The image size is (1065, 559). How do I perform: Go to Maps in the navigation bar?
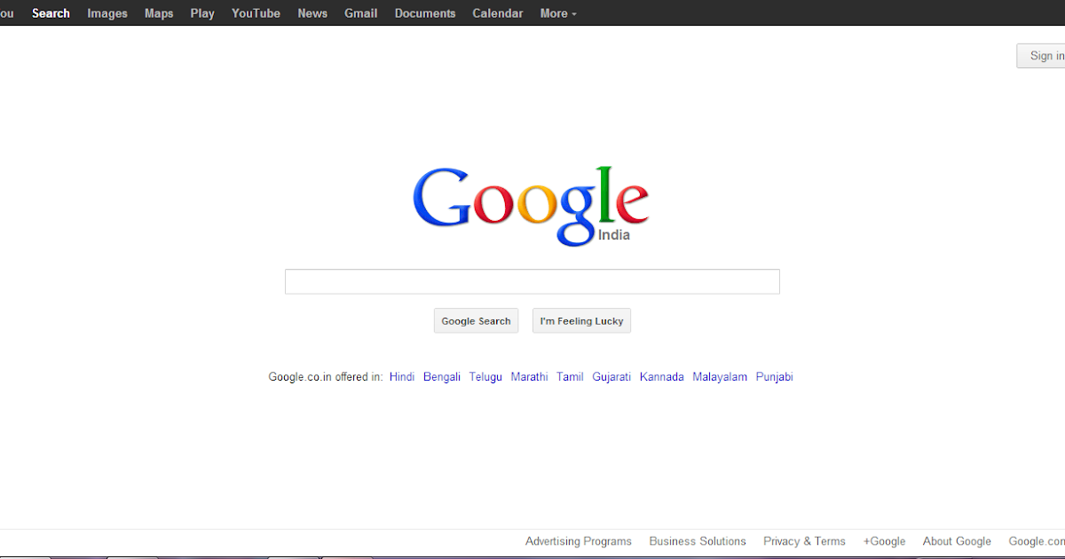159,13
